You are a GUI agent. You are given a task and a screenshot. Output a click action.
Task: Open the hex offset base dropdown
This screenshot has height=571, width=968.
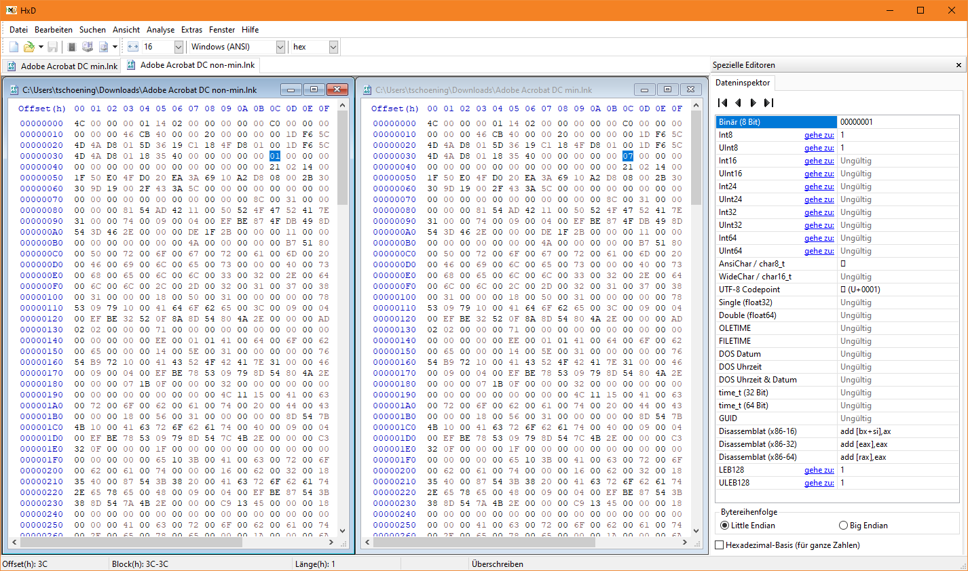pyautogui.click(x=333, y=46)
